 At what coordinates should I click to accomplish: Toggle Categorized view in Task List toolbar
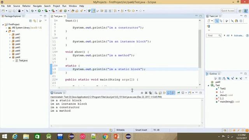click(x=217, y=21)
